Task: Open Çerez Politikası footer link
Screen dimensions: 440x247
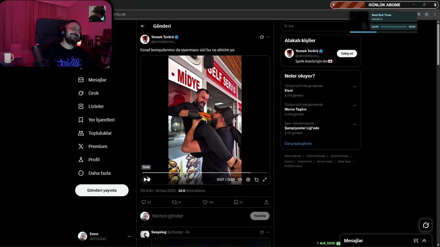Action: [x=339, y=156]
